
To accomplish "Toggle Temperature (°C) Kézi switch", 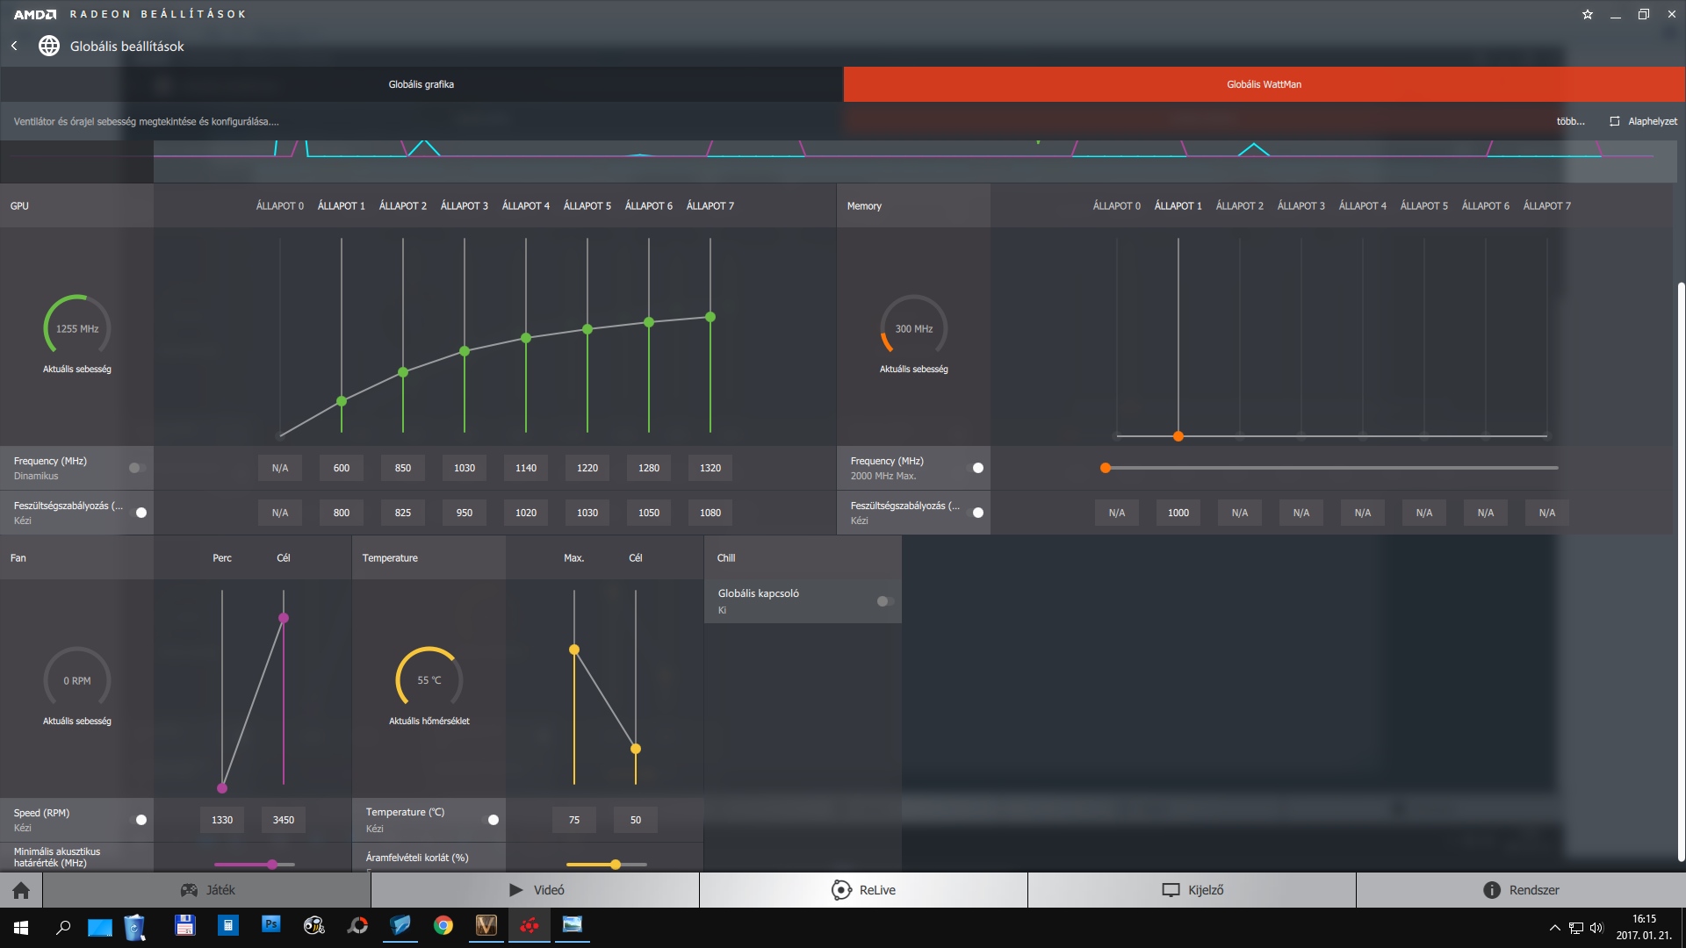I will (492, 820).
